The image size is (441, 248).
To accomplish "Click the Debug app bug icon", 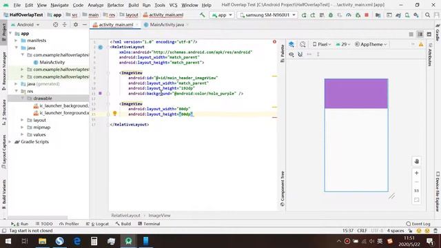I will 331,15.
